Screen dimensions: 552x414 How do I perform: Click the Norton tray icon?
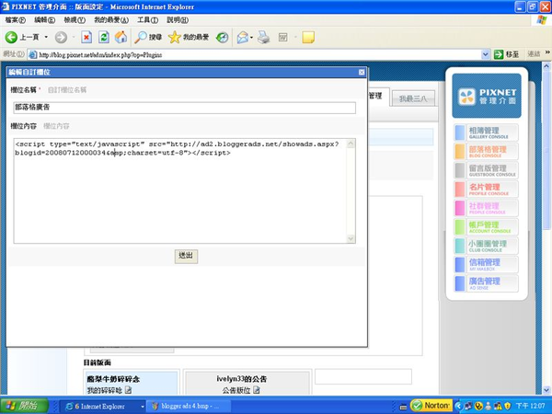tap(431, 406)
